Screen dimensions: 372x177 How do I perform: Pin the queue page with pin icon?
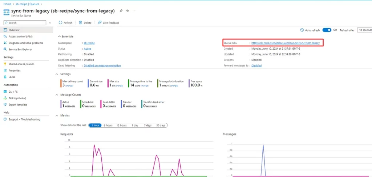[121, 11]
